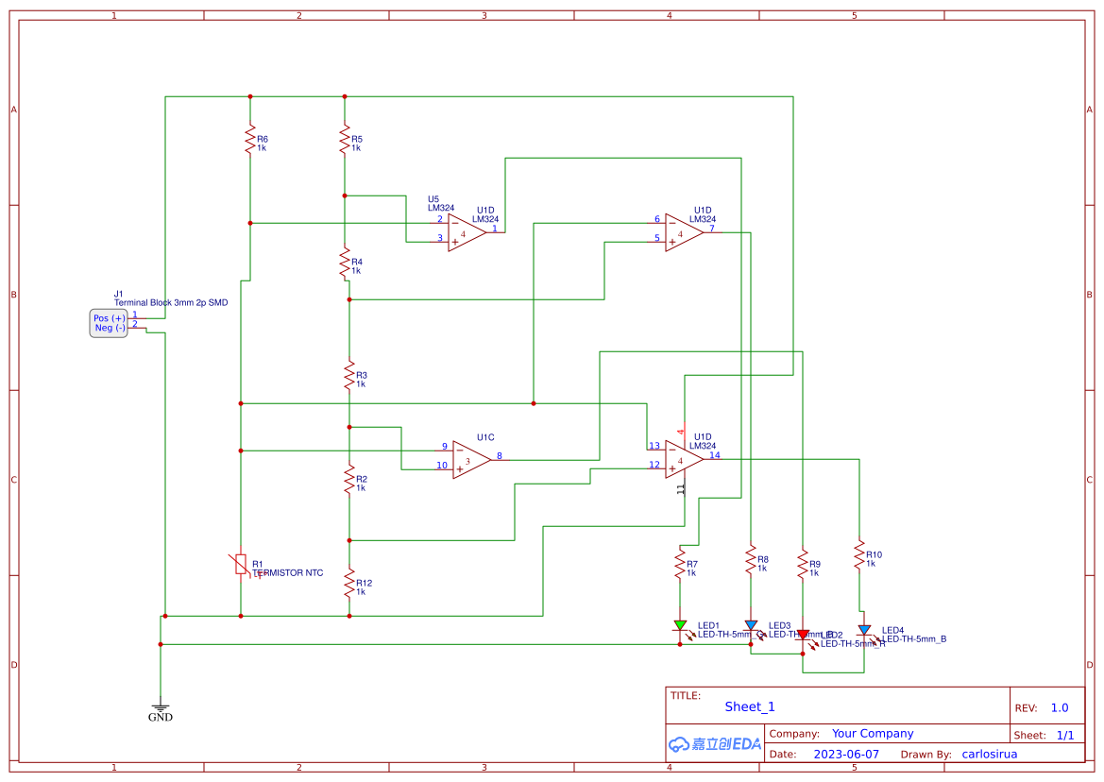The width and height of the screenshot is (1104, 782).
Task: Select the red LED2 symbol
Action: (805, 634)
